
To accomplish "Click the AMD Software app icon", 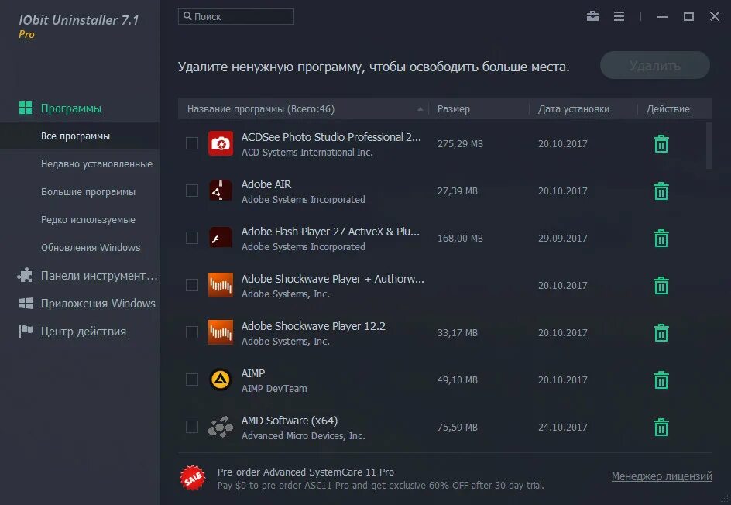I will [221, 427].
